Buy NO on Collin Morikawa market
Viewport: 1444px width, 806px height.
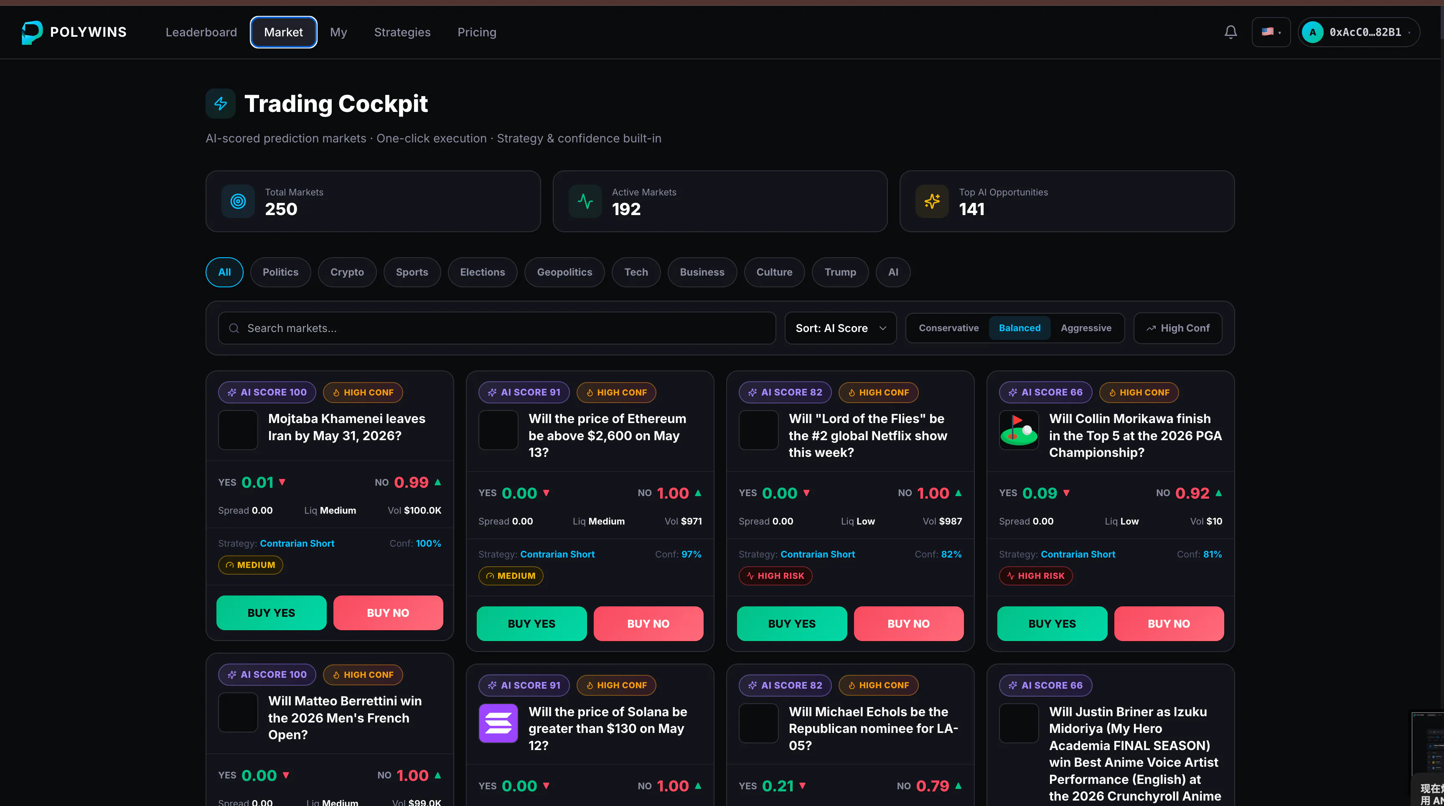(1169, 624)
